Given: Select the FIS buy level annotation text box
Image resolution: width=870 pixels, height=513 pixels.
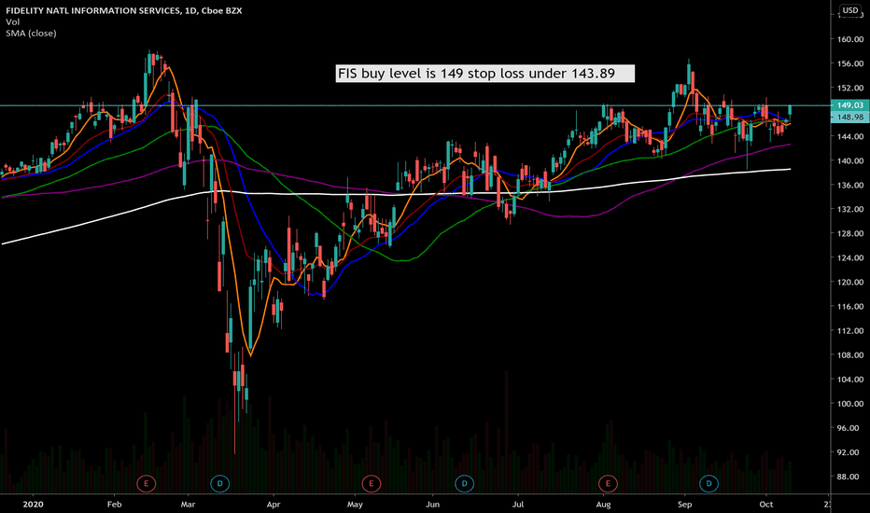Looking at the screenshot, I should coord(484,73).
